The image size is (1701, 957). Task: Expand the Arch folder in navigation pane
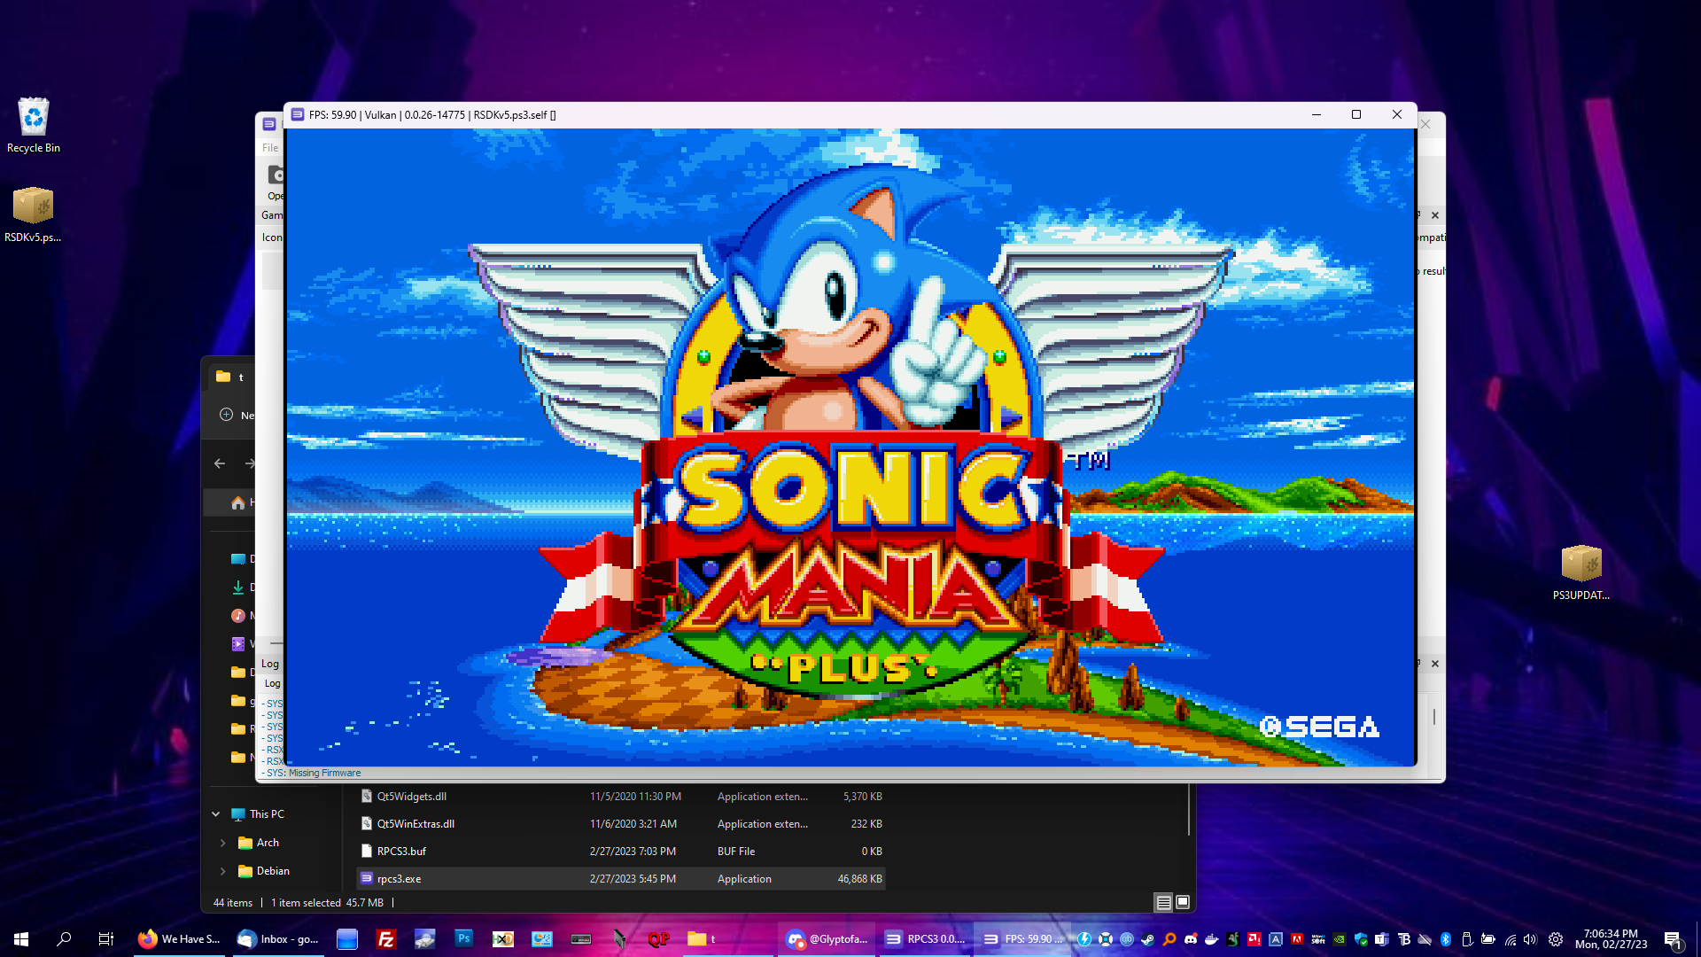(223, 843)
